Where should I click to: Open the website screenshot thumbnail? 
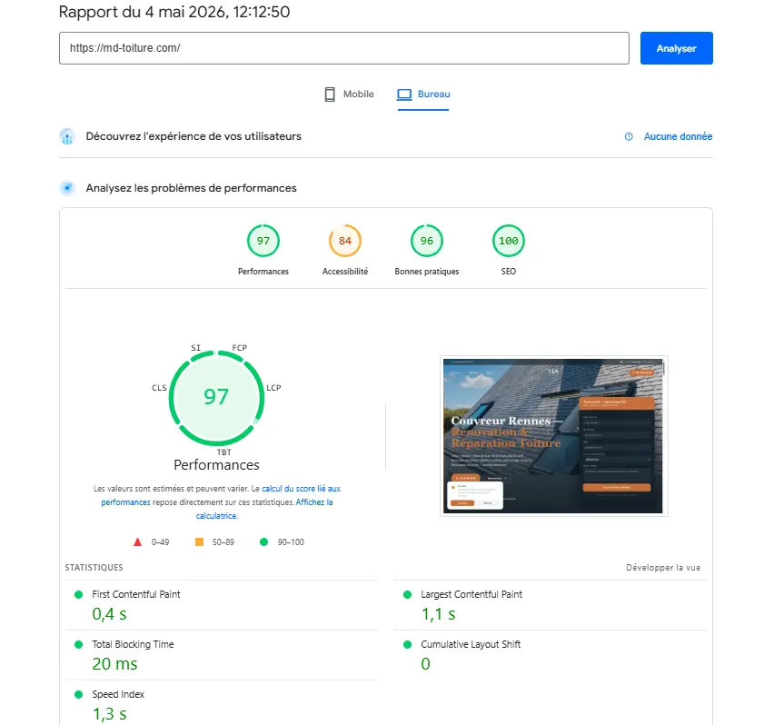point(553,436)
